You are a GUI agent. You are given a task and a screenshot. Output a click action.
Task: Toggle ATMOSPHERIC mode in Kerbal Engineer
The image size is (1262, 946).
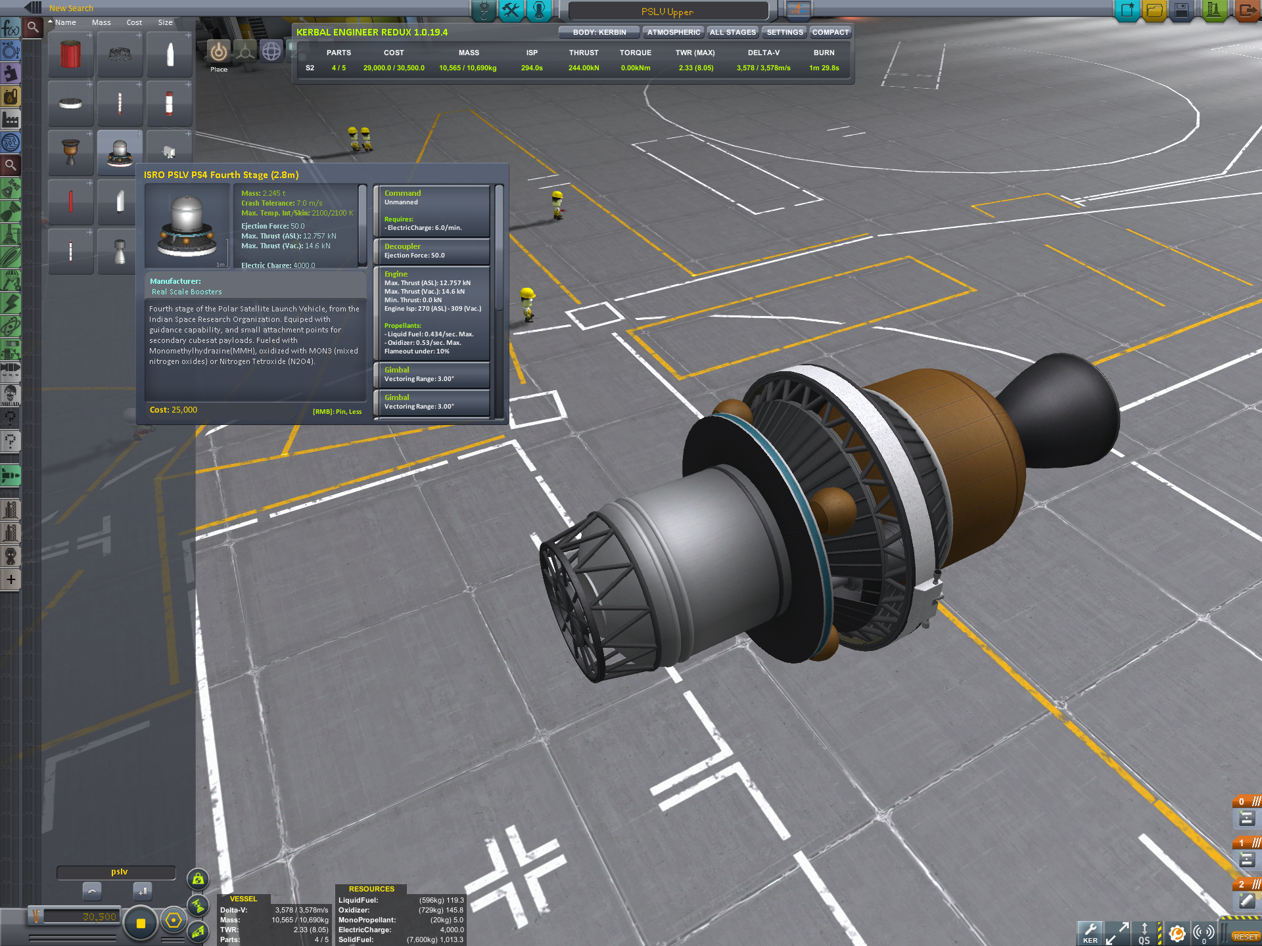tap(673, 32)
